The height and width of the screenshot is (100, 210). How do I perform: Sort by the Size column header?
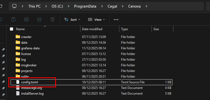pos(156,29)
